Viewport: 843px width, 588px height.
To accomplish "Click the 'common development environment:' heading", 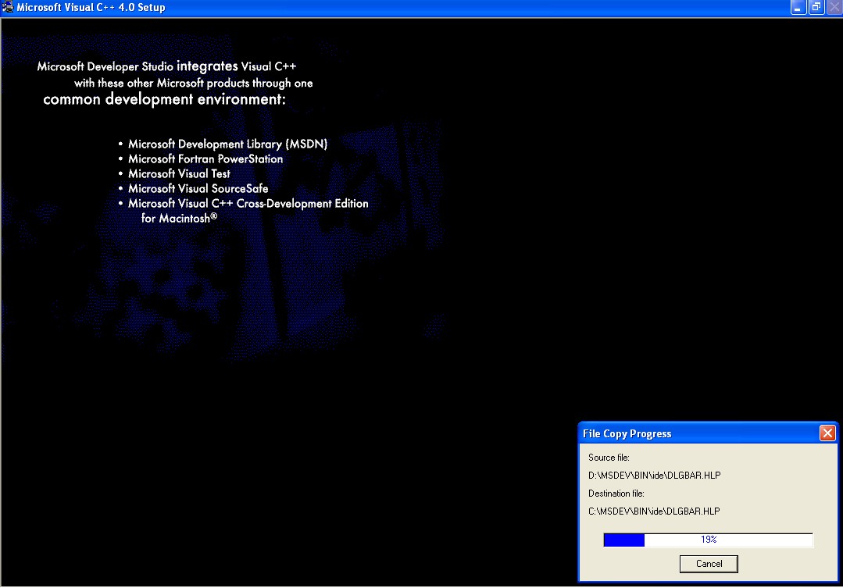I will pos(164,99).
